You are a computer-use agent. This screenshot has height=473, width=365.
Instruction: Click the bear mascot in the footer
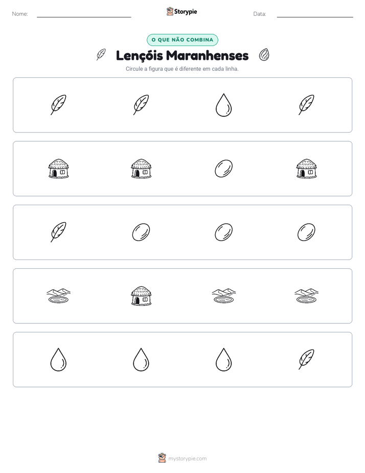(x=162, y=458)
